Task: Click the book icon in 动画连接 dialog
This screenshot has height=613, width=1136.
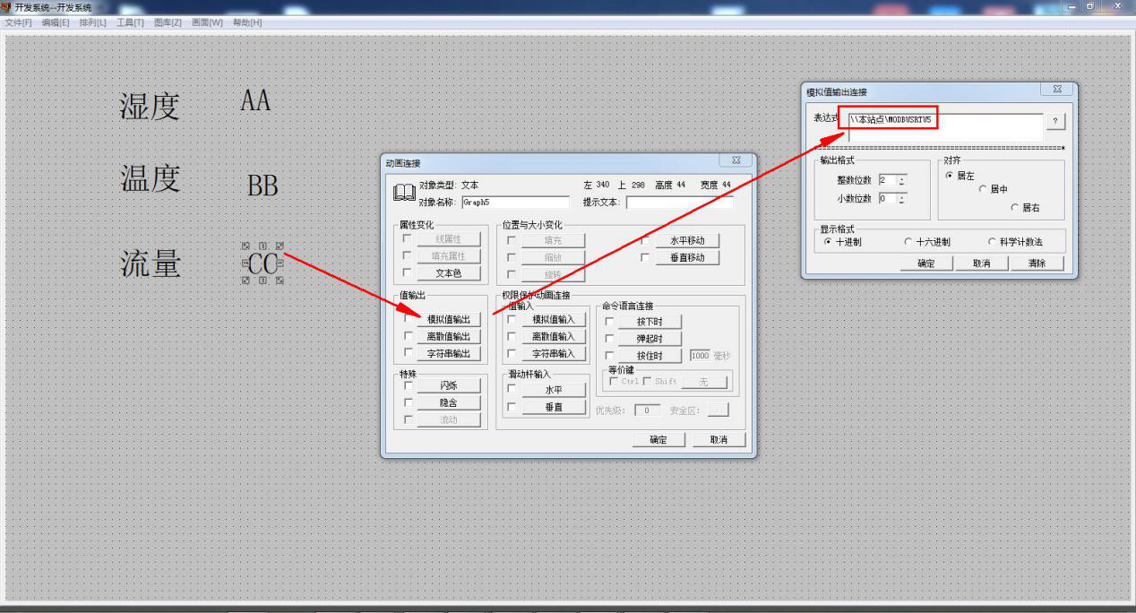Action: (404, 193)
